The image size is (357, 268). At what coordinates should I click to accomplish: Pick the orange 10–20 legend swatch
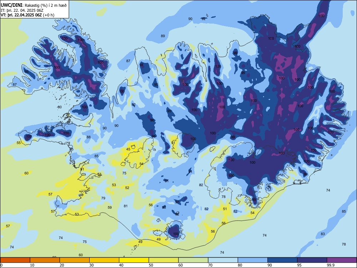click(45, 260)
